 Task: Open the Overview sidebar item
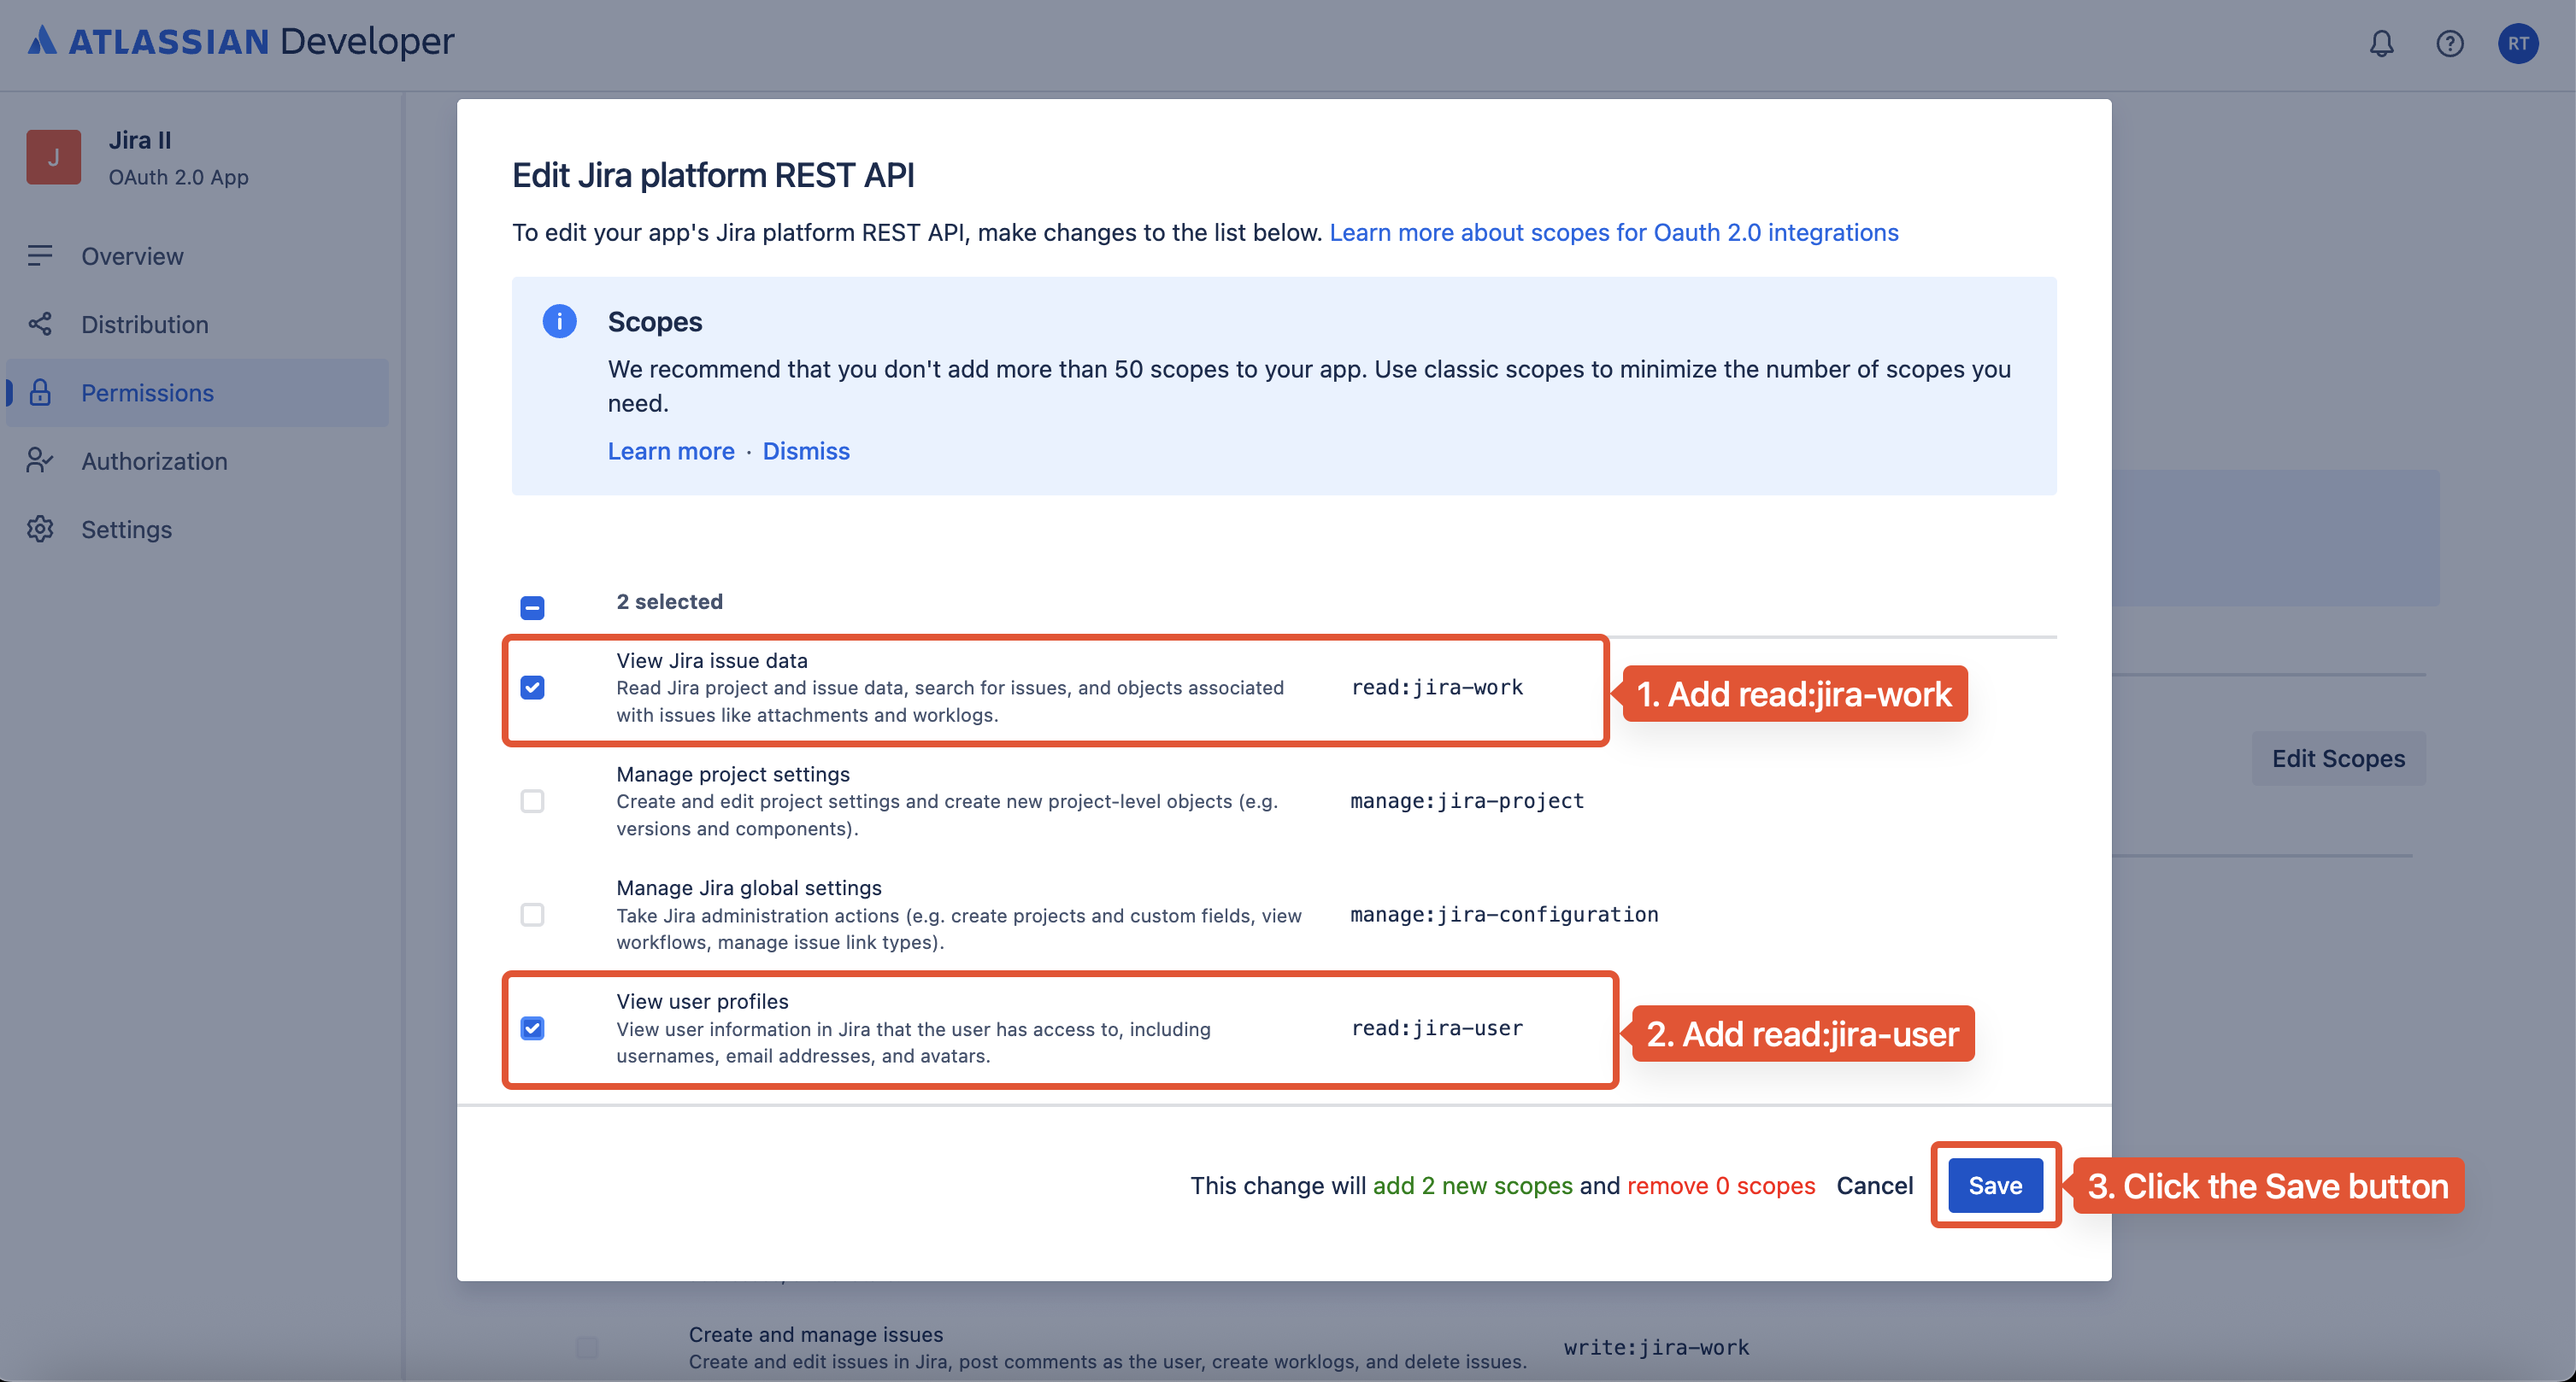click(x=132, y=255)
